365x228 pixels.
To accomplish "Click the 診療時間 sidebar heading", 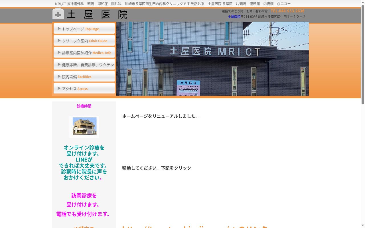I will coord(84,106).
